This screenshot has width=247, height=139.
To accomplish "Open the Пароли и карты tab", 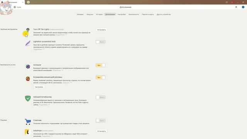I will pyautogui.click(x=147, y=14).
